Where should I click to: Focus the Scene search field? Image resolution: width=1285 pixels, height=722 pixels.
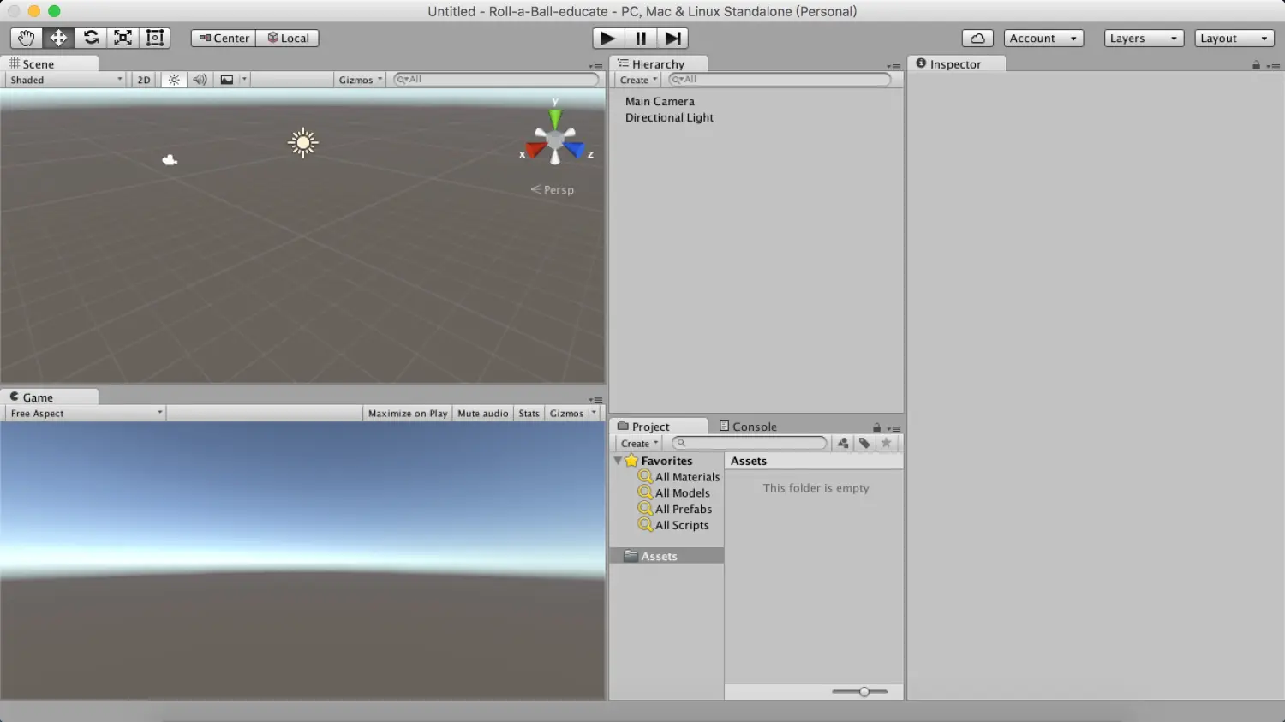496,79
